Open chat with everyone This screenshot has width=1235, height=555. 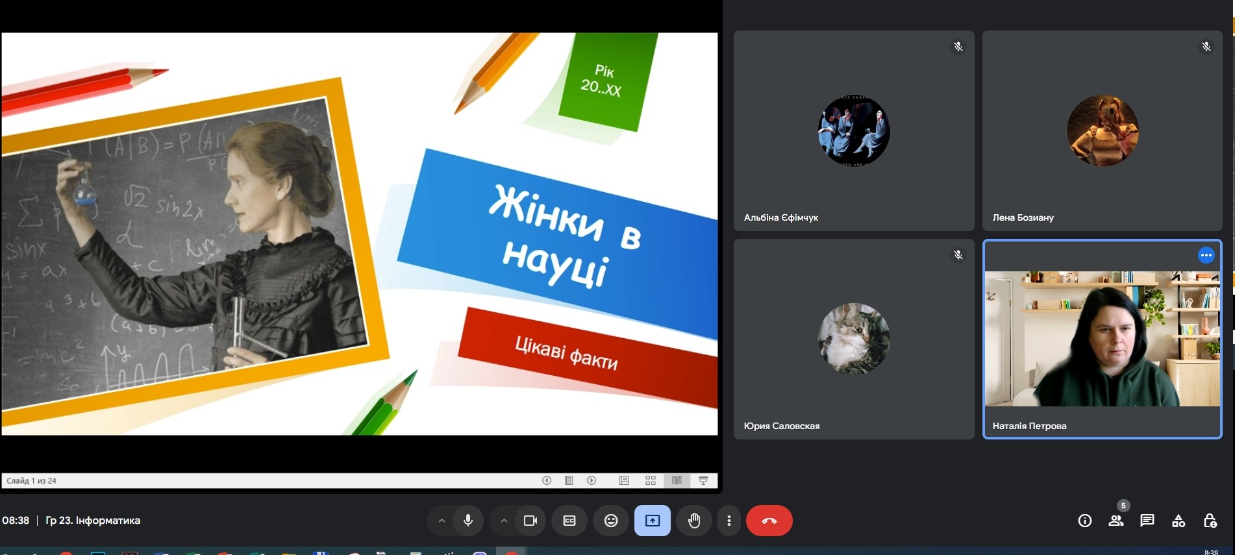(x=1147, y=521)
